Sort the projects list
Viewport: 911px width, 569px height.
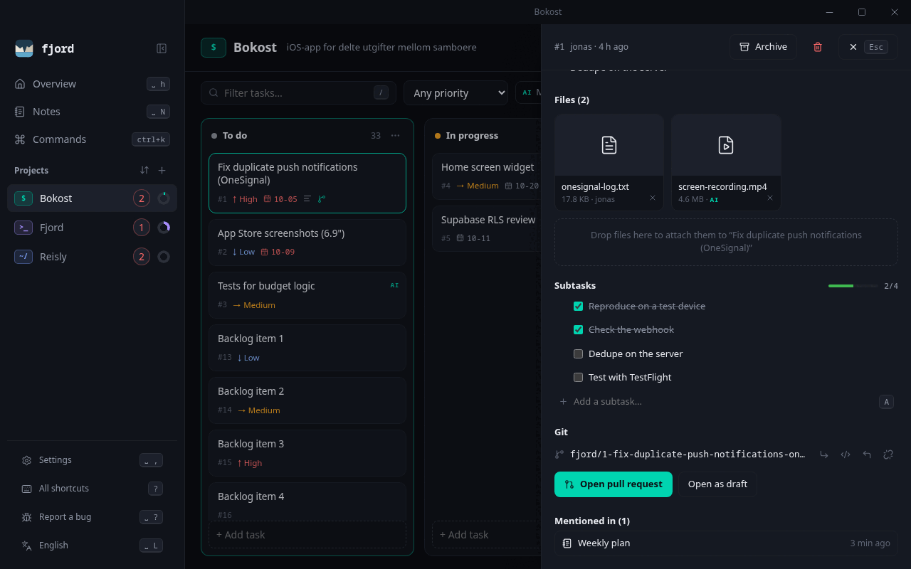point(144,170)
